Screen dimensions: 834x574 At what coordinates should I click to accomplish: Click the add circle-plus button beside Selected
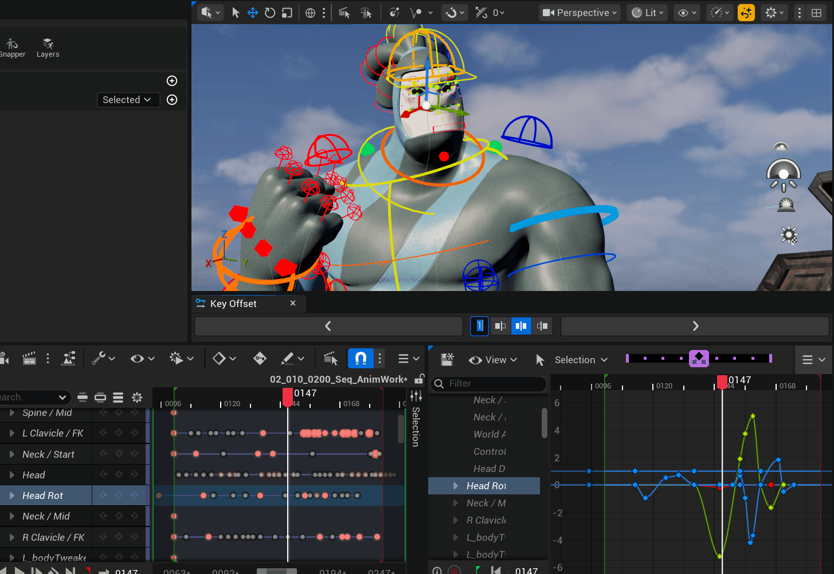pos(172,100)
